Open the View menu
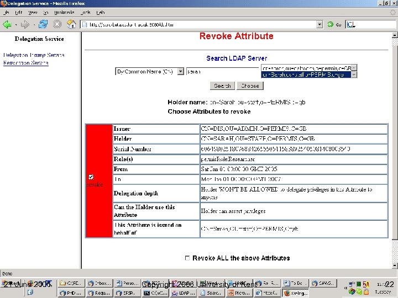The width and height of the screenshot is (398, 298). pyautogui.click(x=33, y=12)
